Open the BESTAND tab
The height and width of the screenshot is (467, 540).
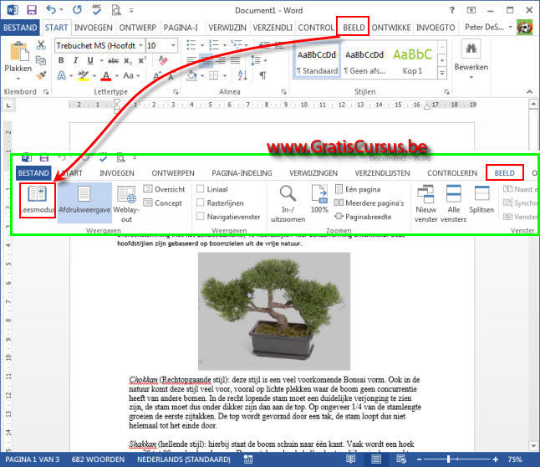click(20, 28)
